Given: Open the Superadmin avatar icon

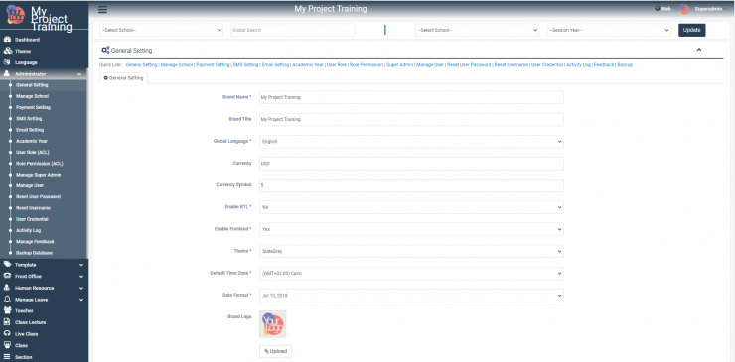Looking at the screenshot, I should click(685, 9).
